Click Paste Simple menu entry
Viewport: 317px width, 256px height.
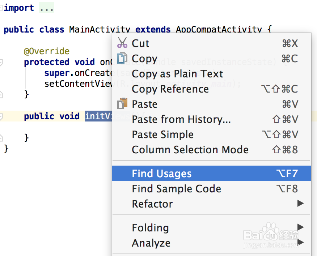point(162,135)
